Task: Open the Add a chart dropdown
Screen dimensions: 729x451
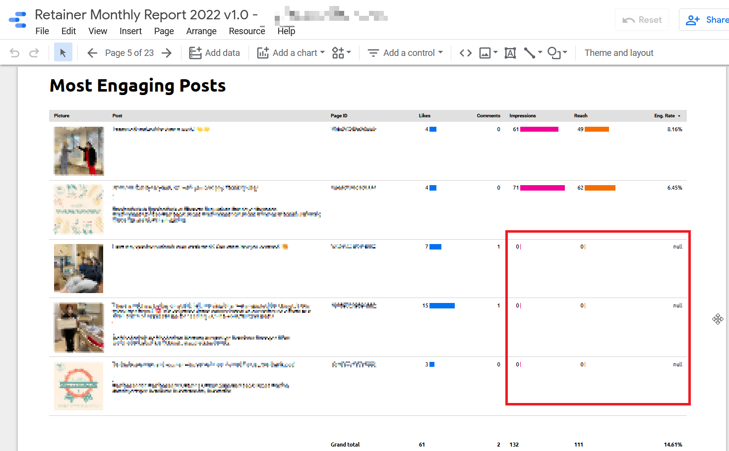Action: tap(291, 53)
